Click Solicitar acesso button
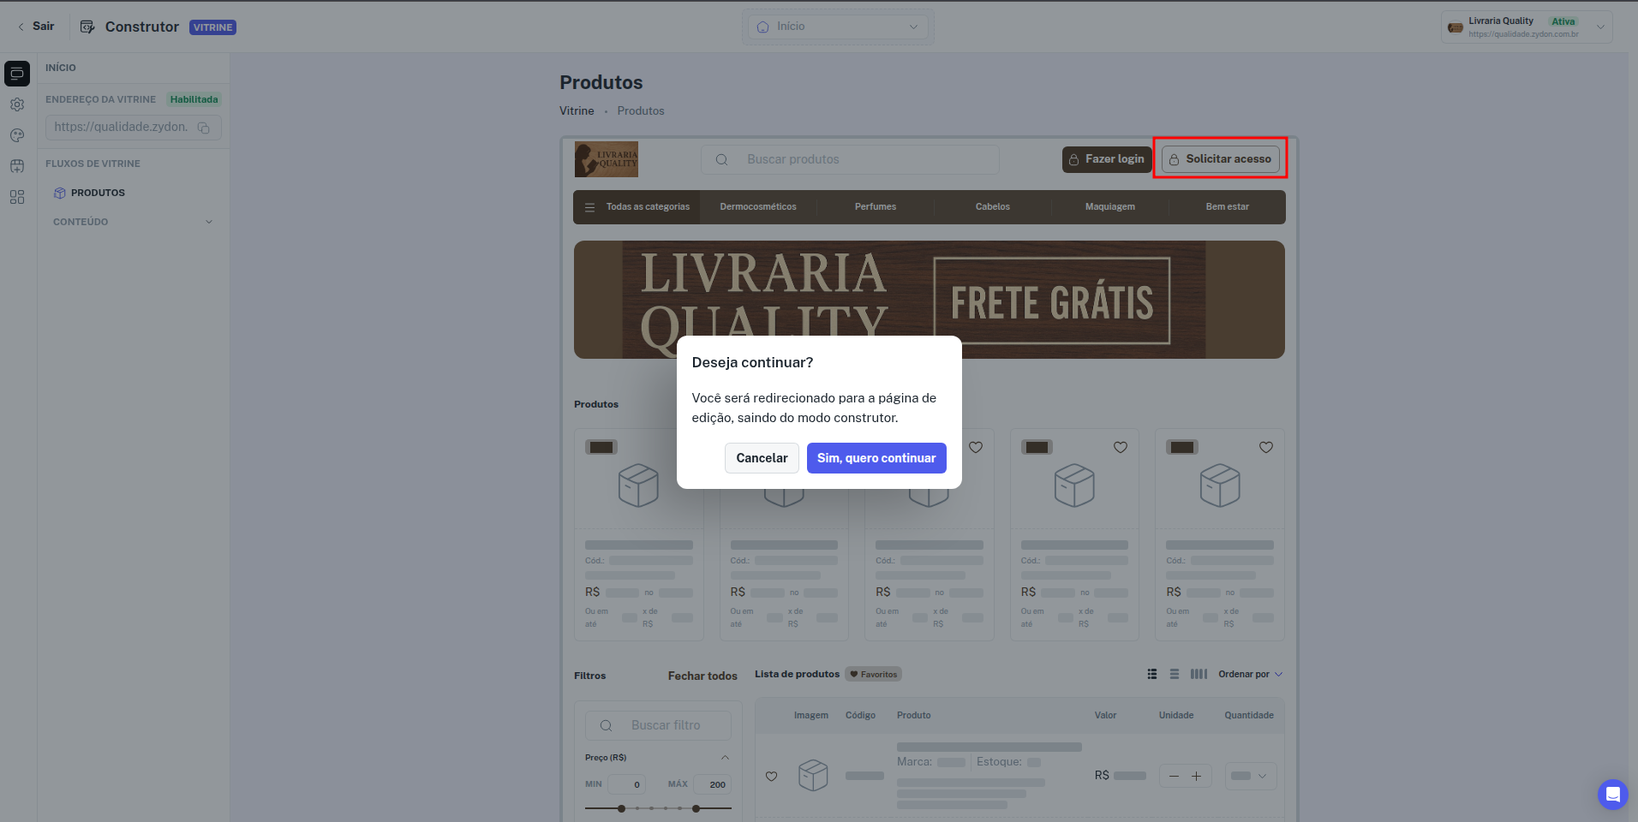 [x=1221, y=159]
